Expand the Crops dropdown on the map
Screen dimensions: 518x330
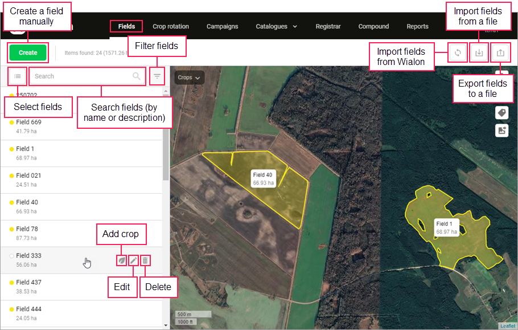pos(189,78)
